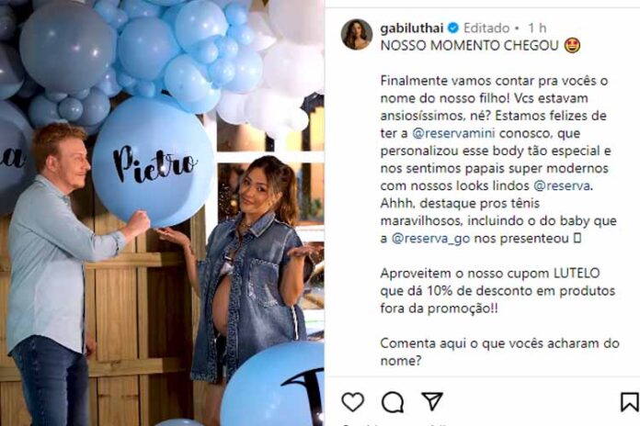The width and height of the screenshot is (640, 426).
Task: Follow the @reservamini mention link
Action: (x=453, y=133)
